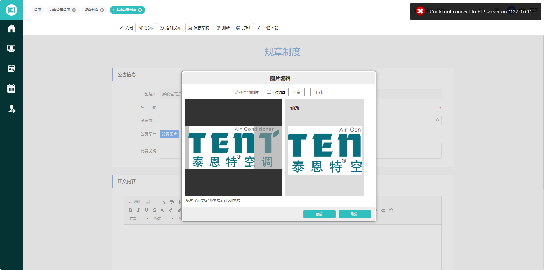Toggle subscript formatting in editor
The height and width of the screenshot is (270, 544).
(162, 210)
